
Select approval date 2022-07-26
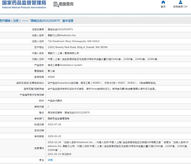click(x=54, y=124)
